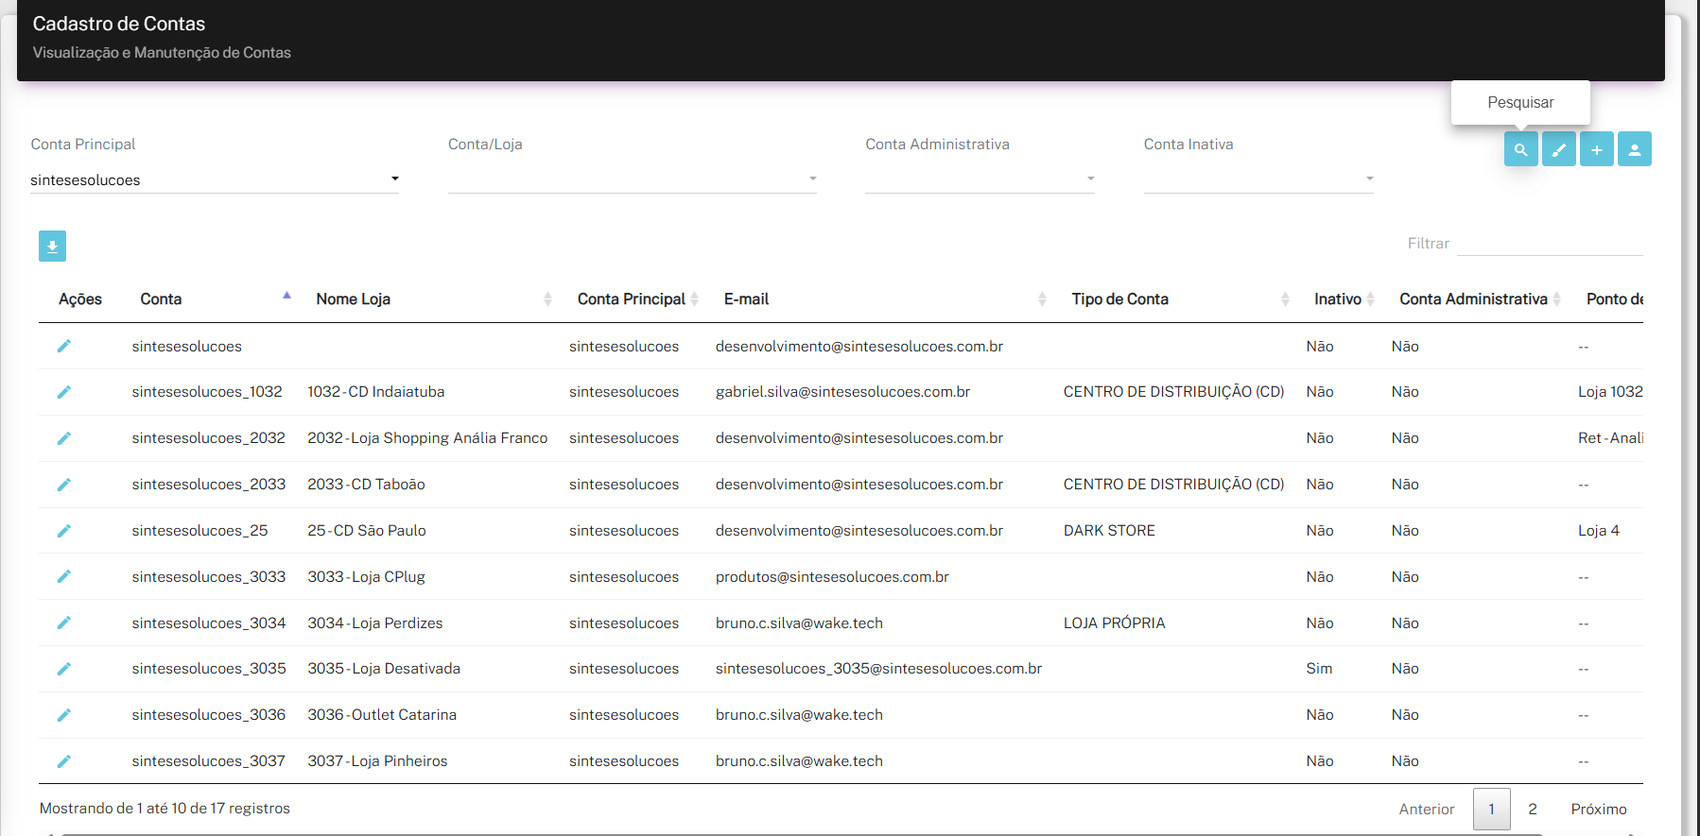Open the Conta Inativa dropdown
This screenshot has width=1700, height=836.
coord(1258,179)
